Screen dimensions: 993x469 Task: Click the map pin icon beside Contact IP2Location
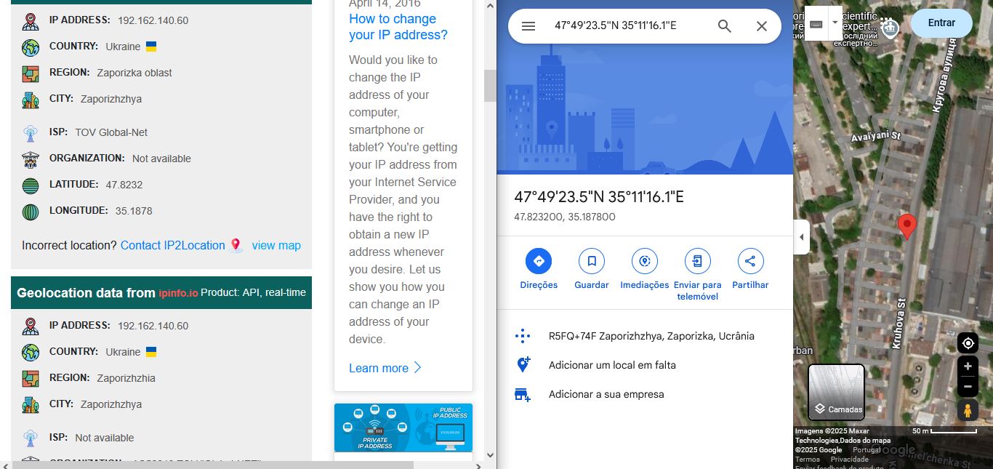(x=236, y=245)
